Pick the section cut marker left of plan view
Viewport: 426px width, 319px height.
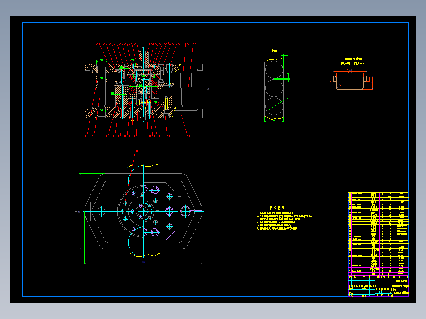tap(76, 210)
